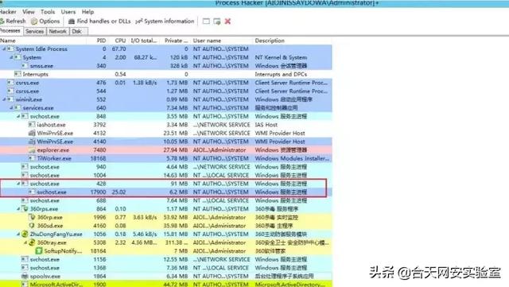The width and height of the screenshot is (509, 287).
Task: Open System information
Action: click(165, 21)
